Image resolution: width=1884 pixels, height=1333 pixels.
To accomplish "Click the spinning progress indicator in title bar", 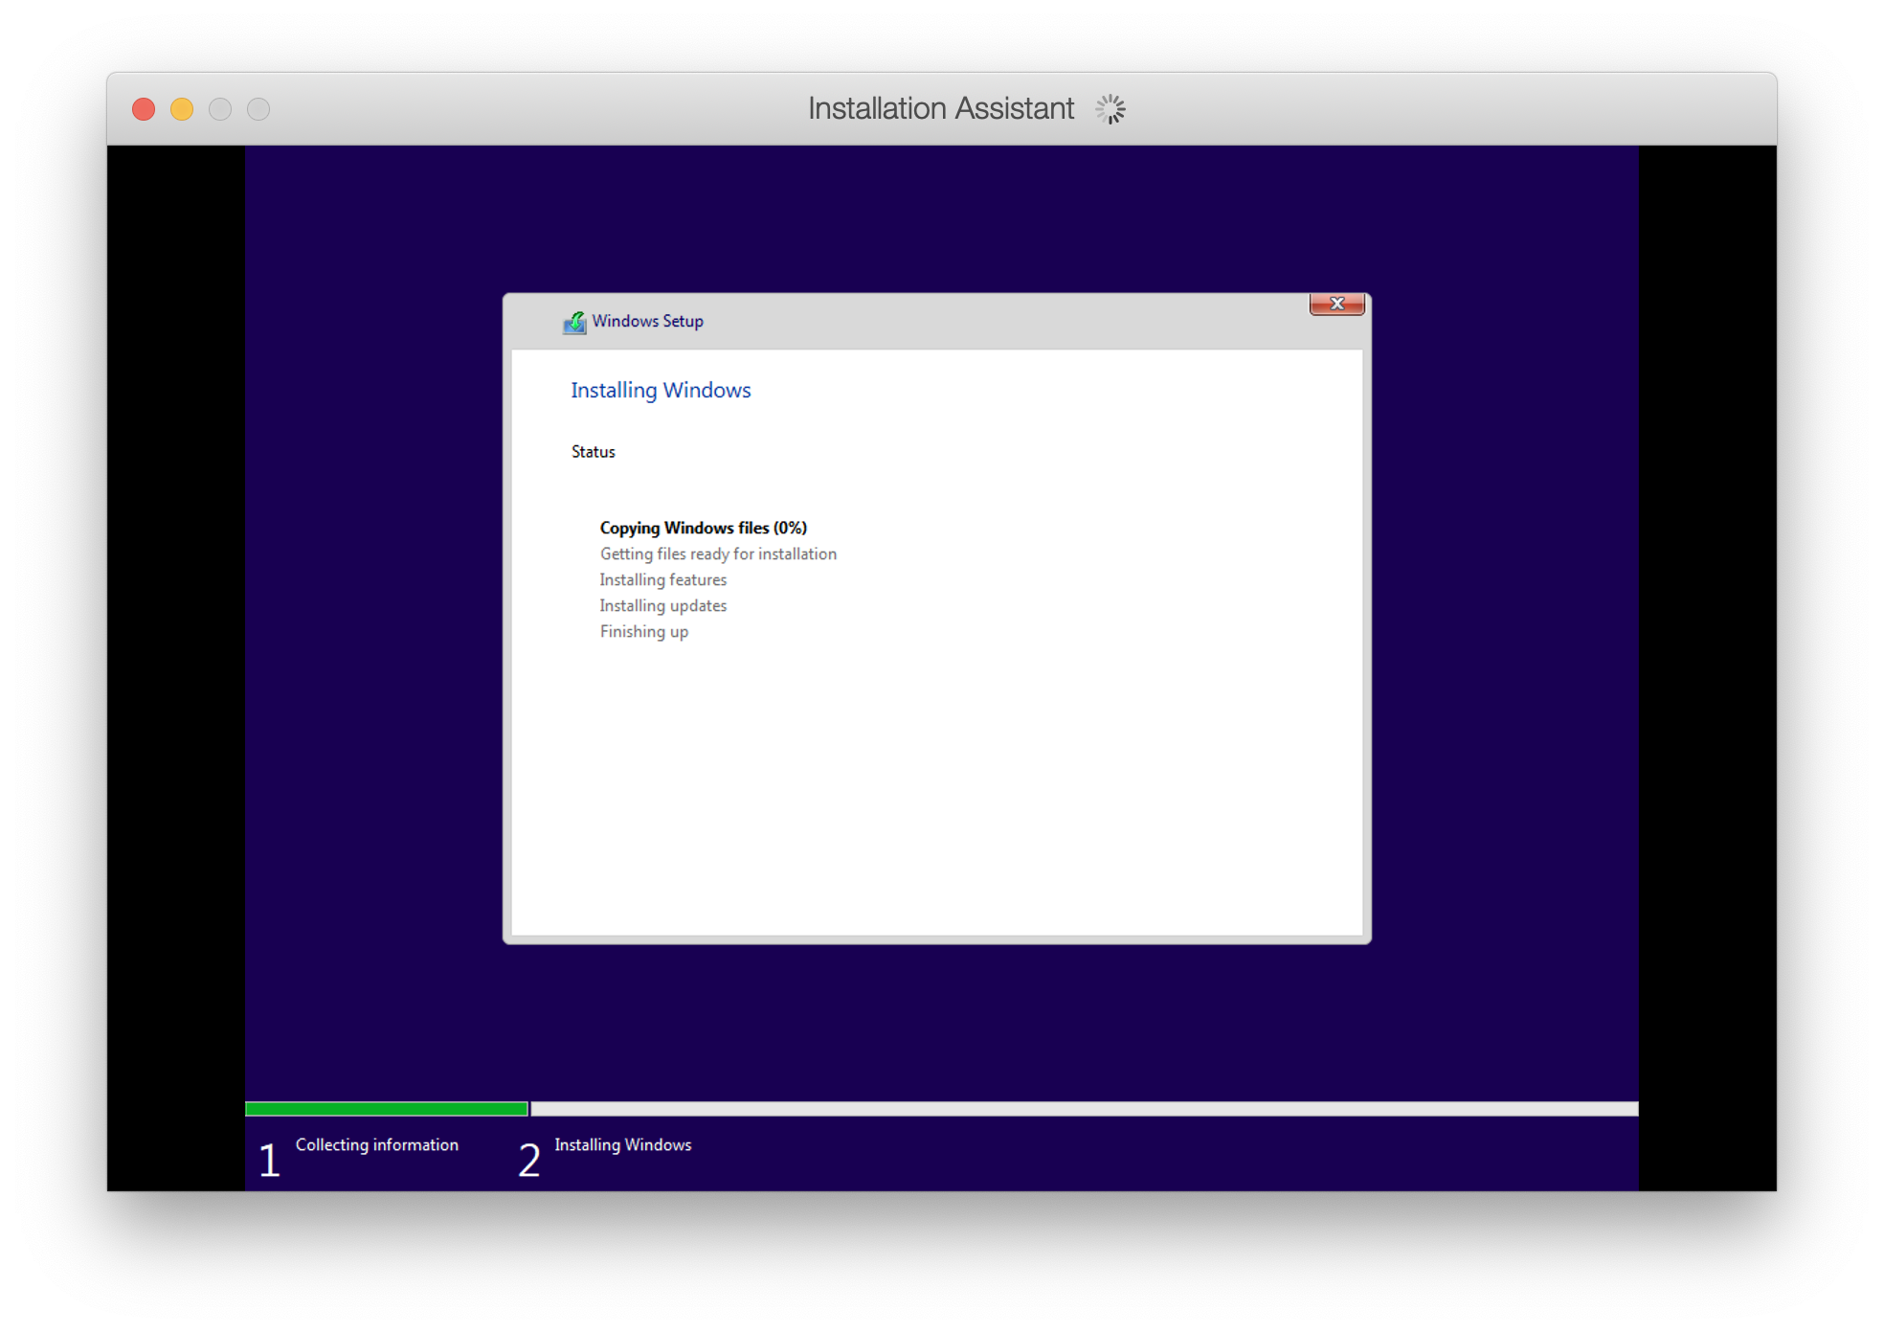I will pos(1110,108).
